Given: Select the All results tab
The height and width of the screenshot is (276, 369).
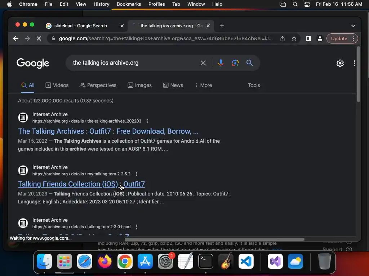Looking at the screenshot, I should pos(27,85).
